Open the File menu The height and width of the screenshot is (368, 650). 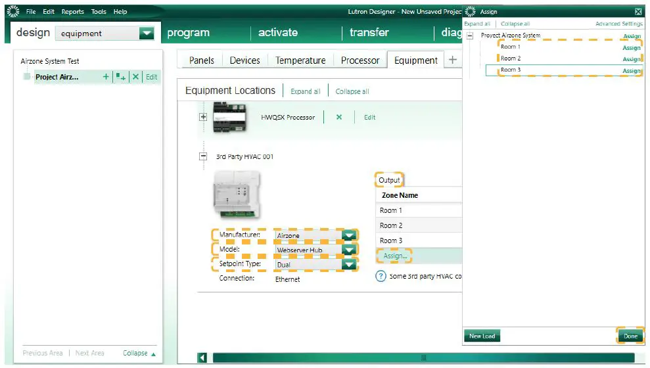pyautogui.click(x=31, y=12)
